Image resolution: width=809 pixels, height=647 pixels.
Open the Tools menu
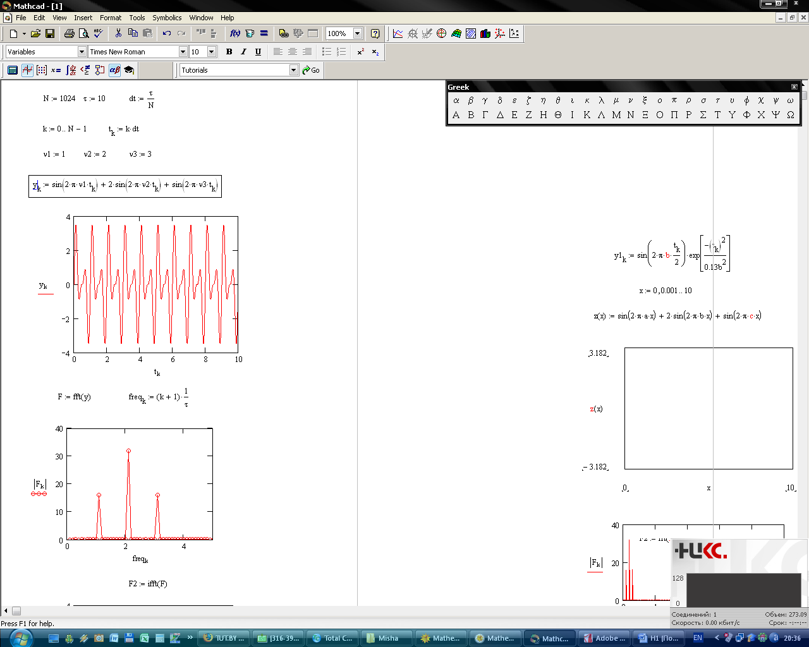coord(137,18)
